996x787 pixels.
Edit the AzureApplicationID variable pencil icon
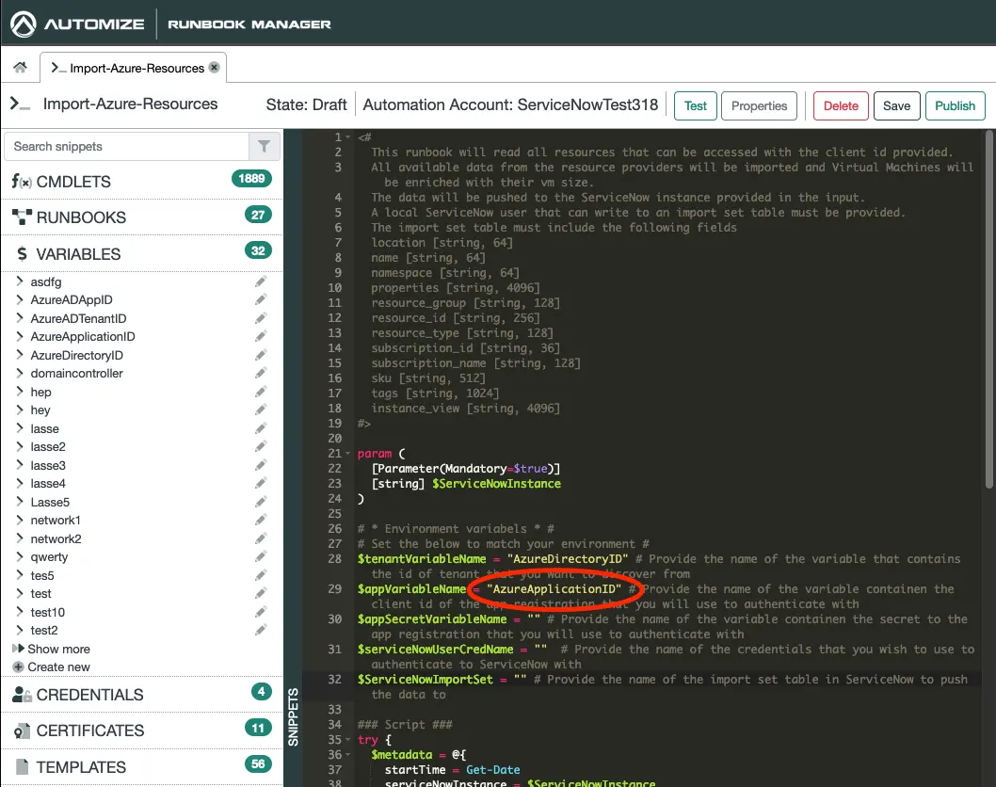[261, 337]
